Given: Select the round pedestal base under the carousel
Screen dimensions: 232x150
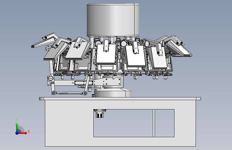Looking at the screenshot, I should click(113, 93).
